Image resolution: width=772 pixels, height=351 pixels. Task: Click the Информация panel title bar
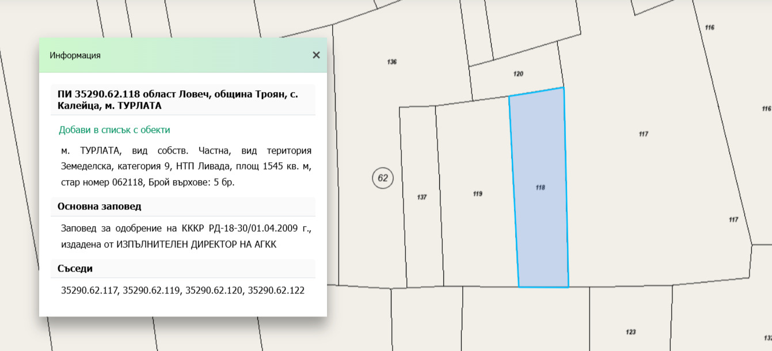pyautogui.click(x=173, y=55)
